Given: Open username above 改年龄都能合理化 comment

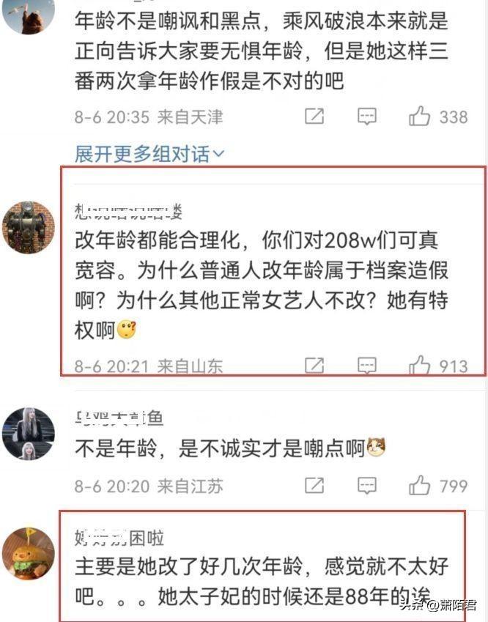Looking at the screenshot, I should coord(128,212).
